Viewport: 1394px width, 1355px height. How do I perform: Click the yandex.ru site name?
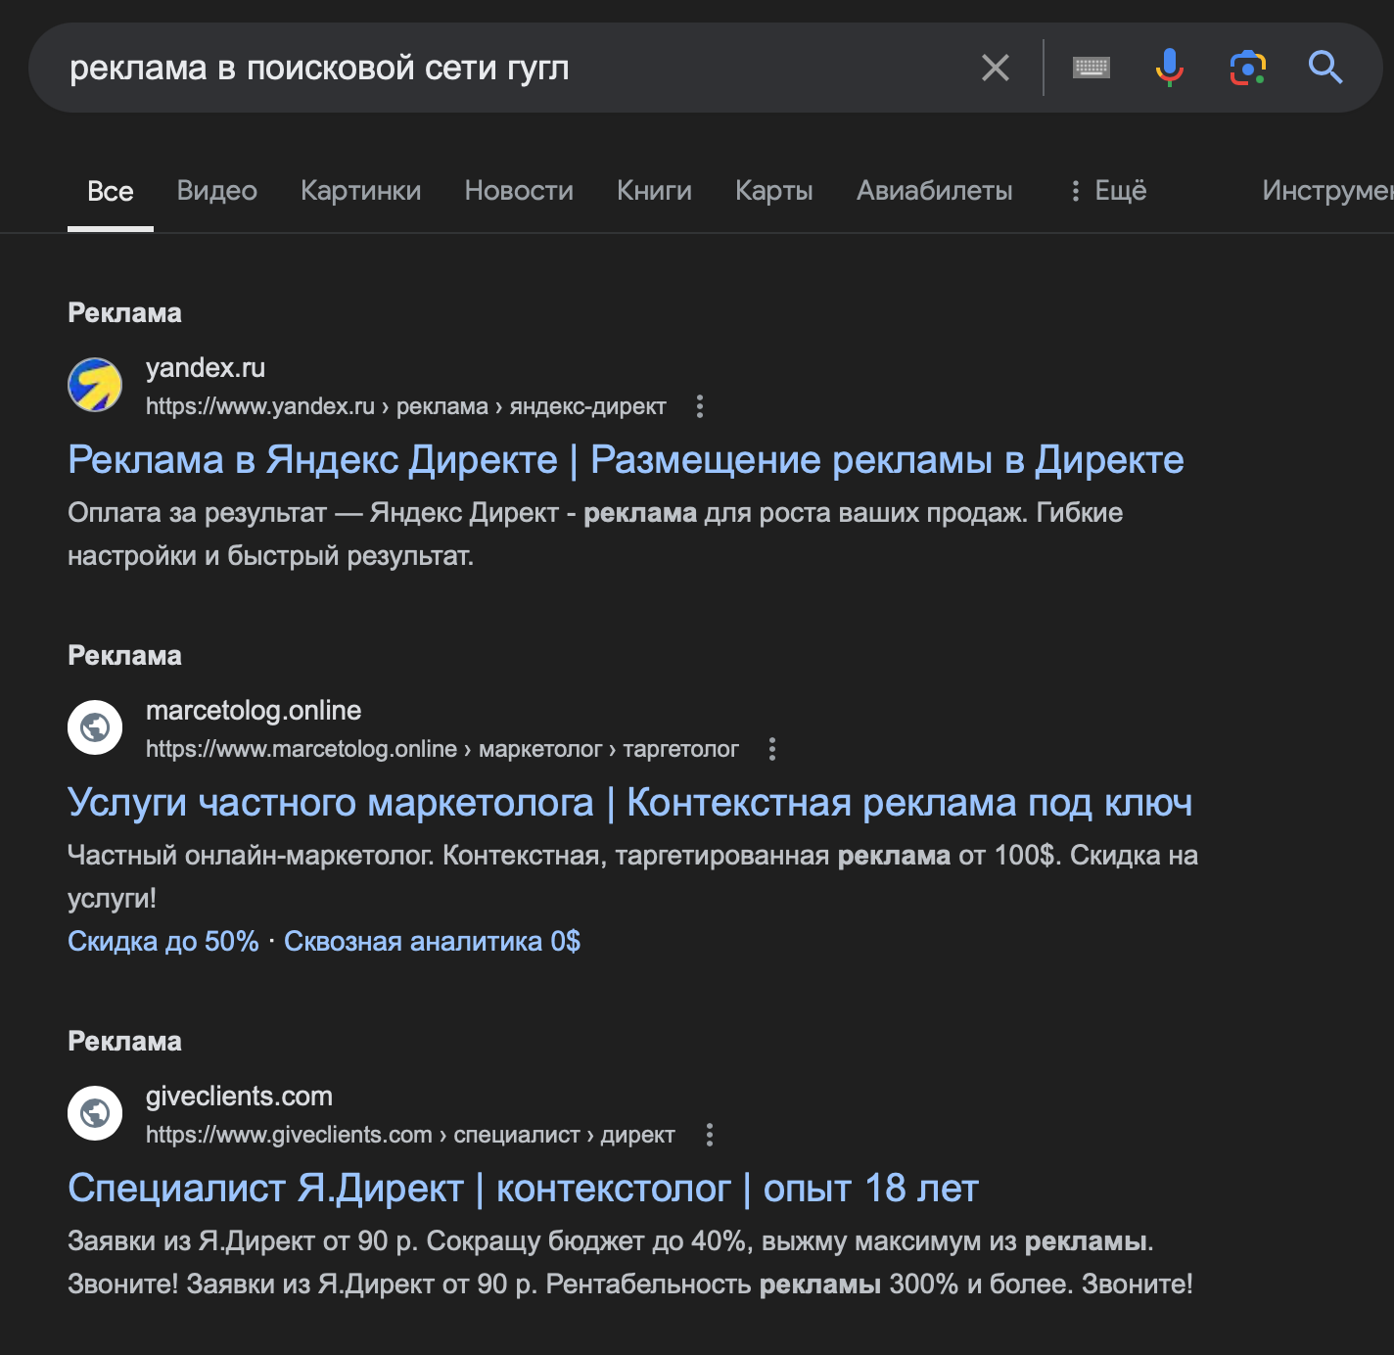[206, 368]
